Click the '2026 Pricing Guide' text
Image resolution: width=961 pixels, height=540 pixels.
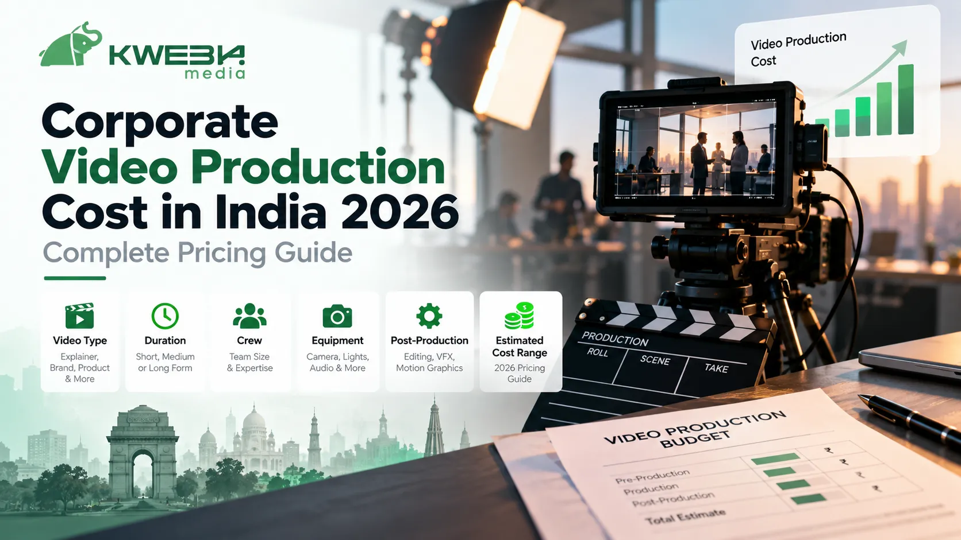520,373
